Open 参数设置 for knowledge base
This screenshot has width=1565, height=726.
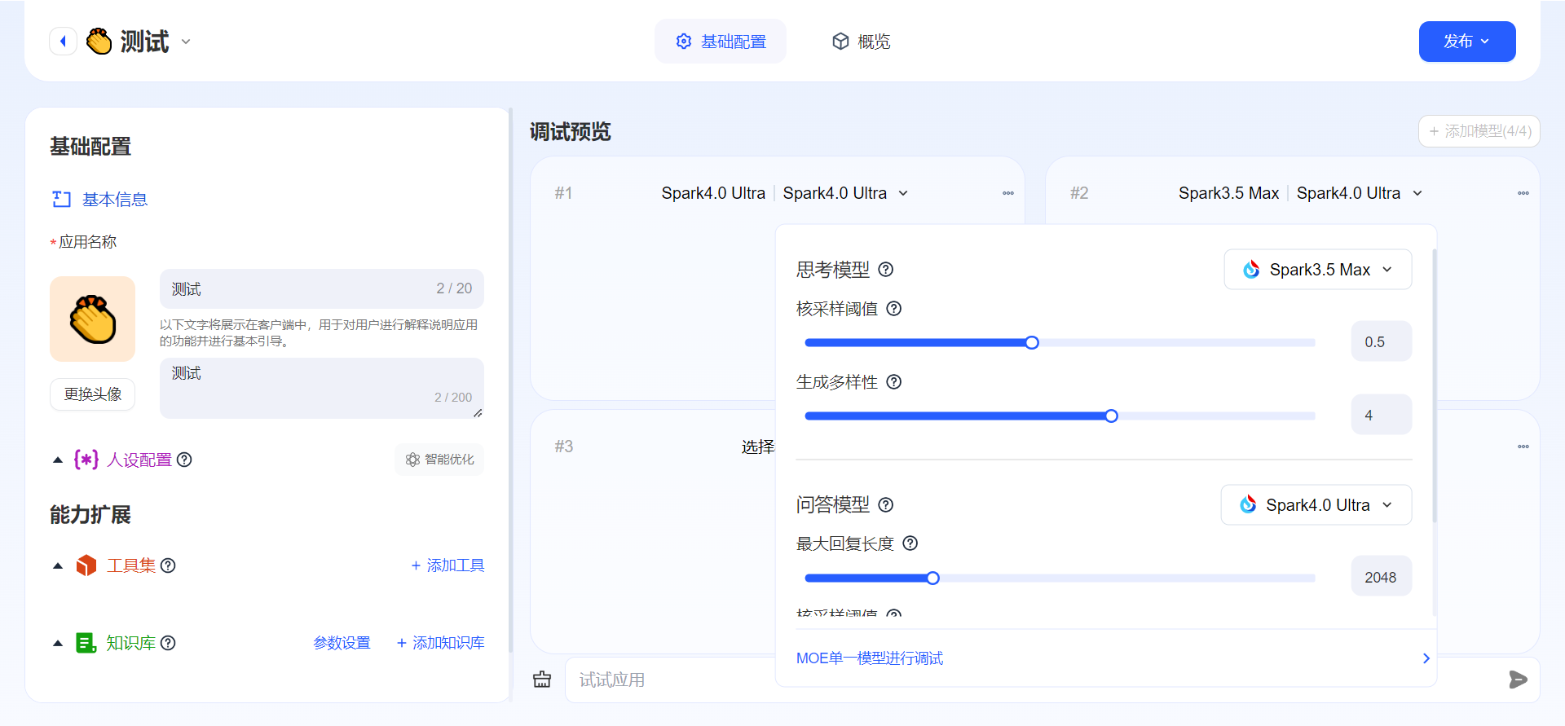pyautogui.click(x=342, y=643)
